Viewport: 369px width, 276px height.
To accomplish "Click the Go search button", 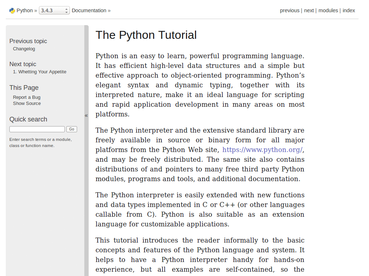I will (x=72, y=129).
